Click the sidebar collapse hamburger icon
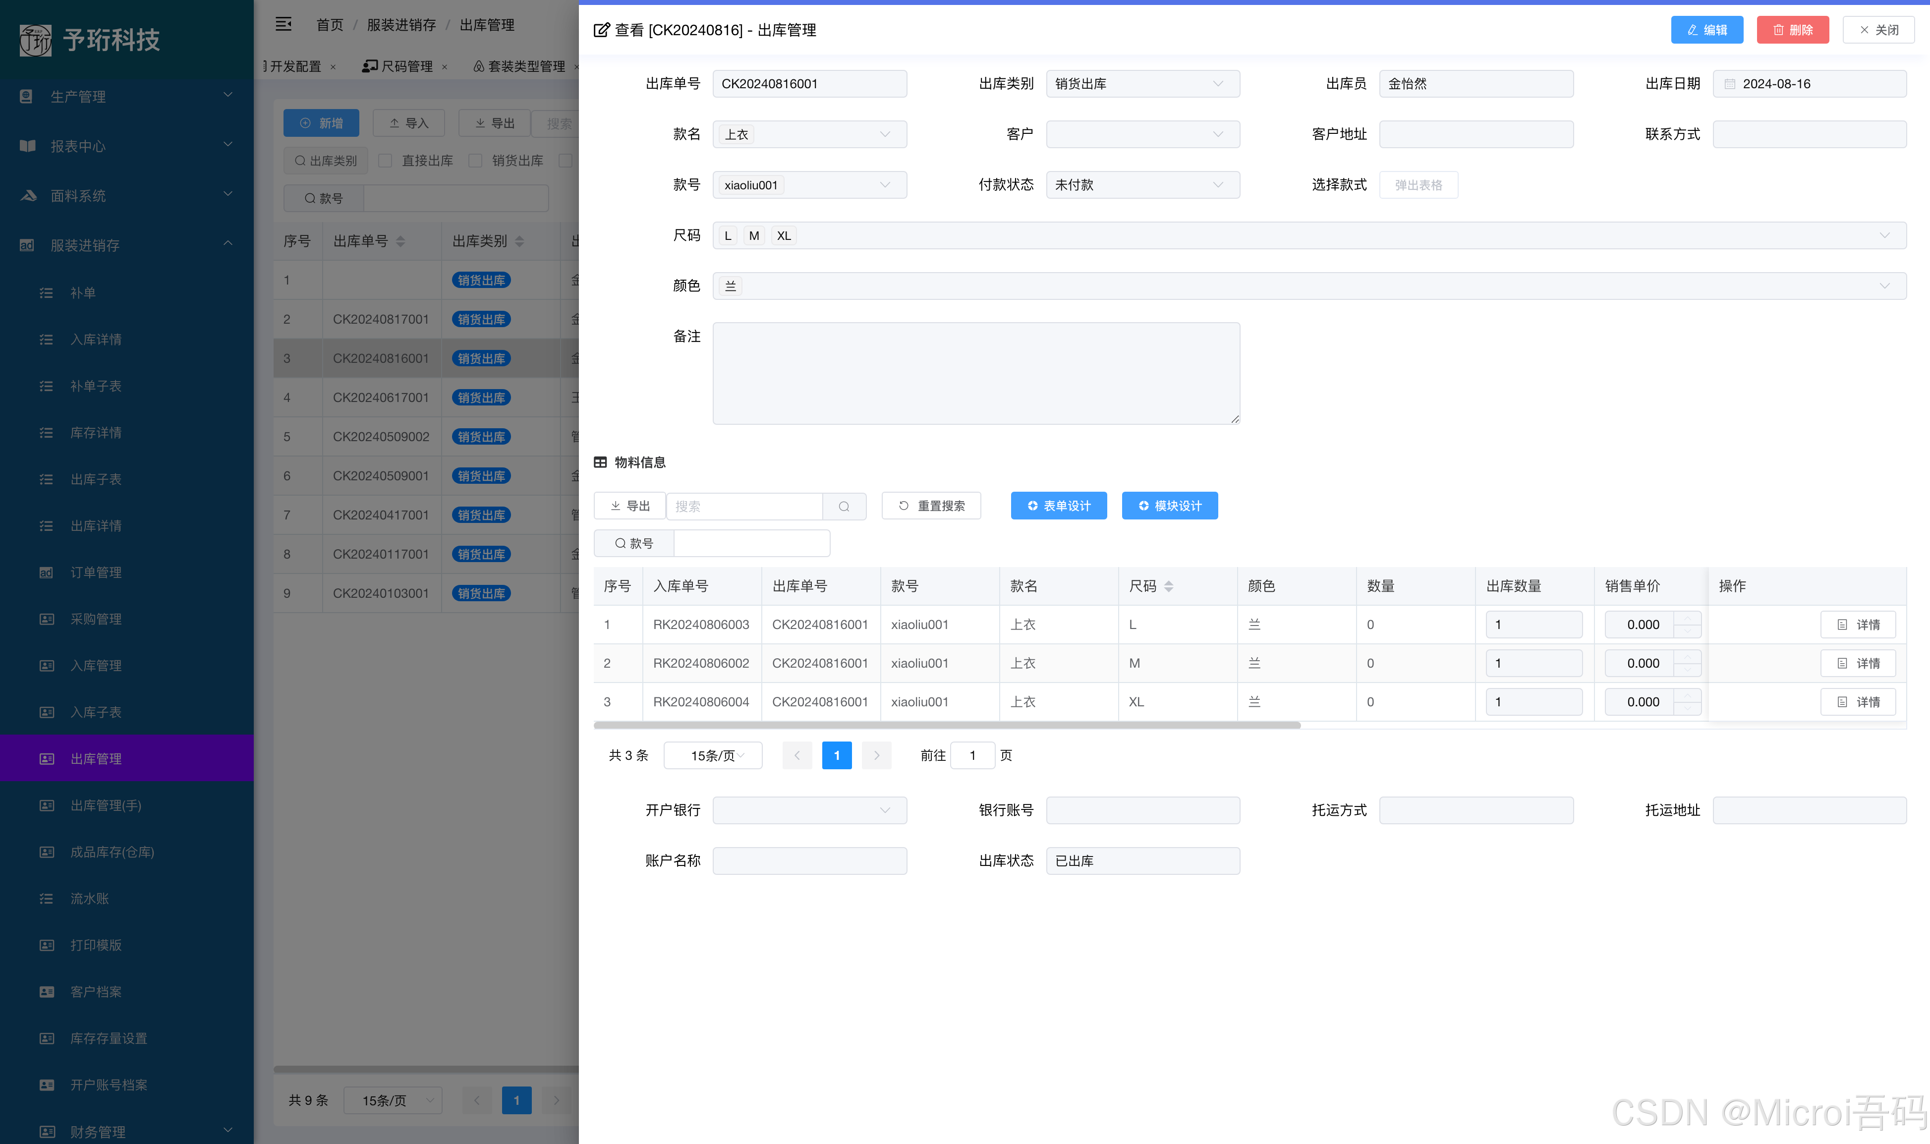This screenshot has width=1930, height=1144. coord(284,25)
